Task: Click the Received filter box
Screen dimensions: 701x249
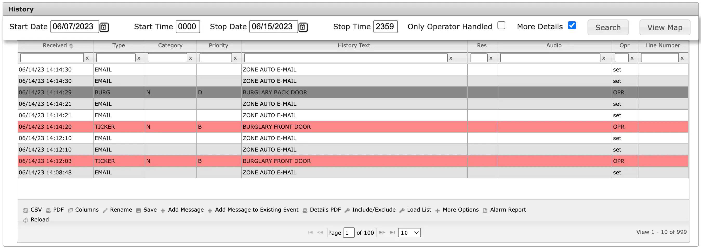Action: (52, 58)
